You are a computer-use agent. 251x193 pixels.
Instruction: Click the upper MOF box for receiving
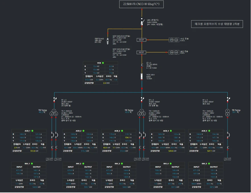pos(141,40)
